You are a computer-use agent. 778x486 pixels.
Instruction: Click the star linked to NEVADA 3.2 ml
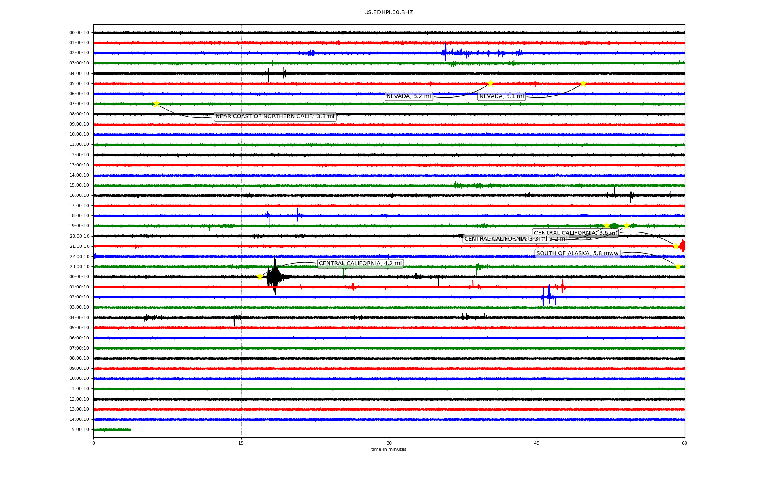(x=490, y=83)
